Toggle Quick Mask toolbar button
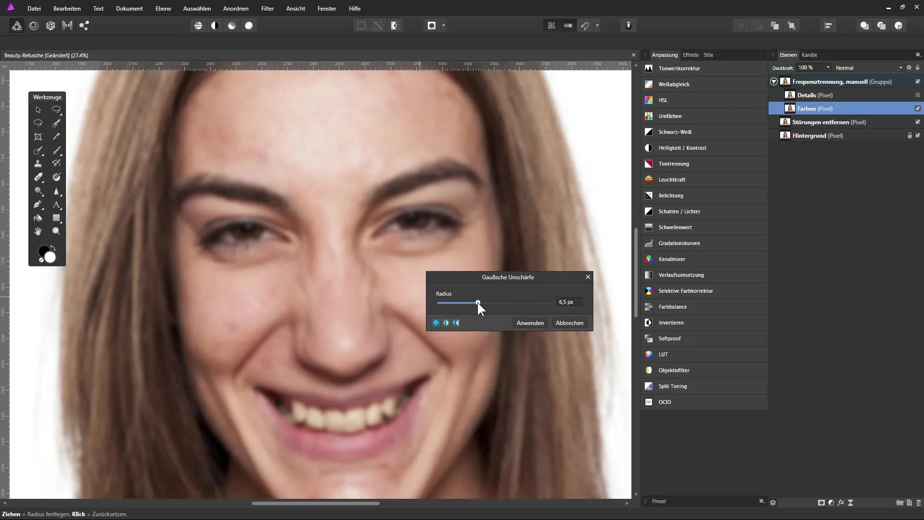Viewport: 924px width, 520px height. click(432, 26)
